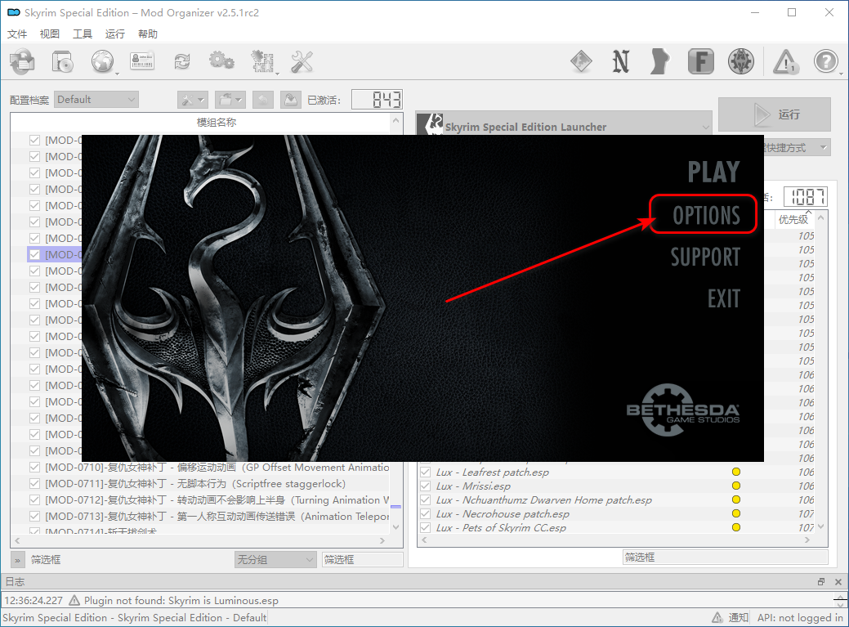Open the Nexus globe icon in toolbar
The height and width of the screenshot is (627, 849).
point(103,61)
